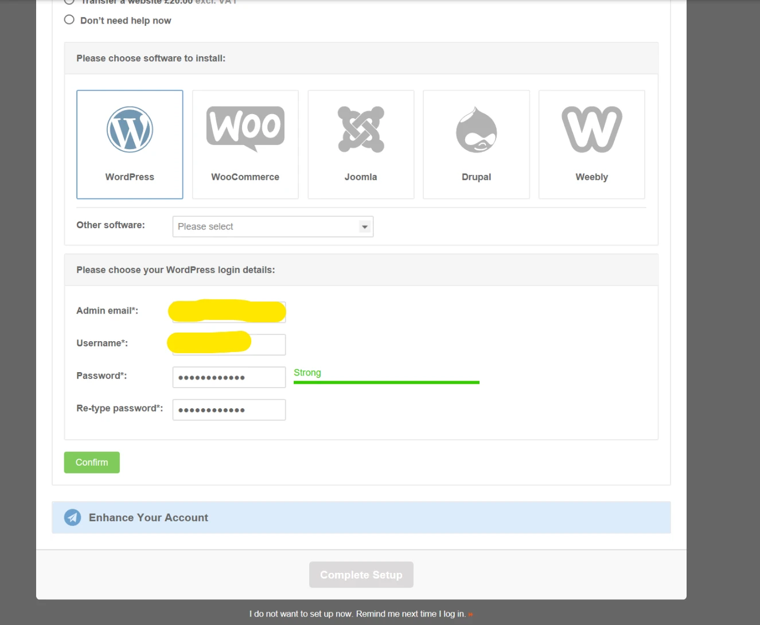Screen dimensions: 760x625
Task: Click the Weebly label text
Action: 592,177
